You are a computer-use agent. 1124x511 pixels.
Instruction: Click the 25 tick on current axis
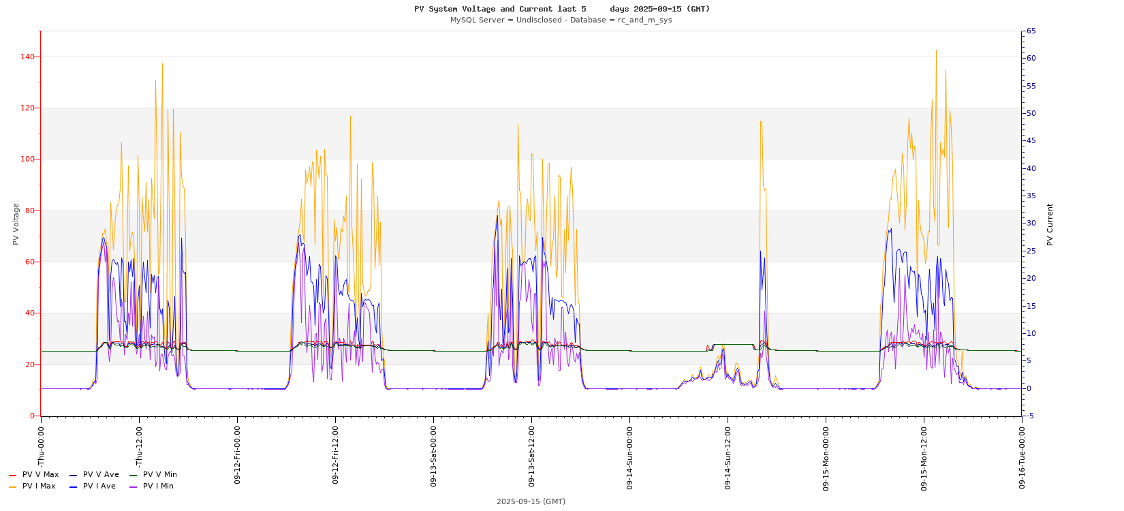pyautogui.click(x=1031, y=251)
